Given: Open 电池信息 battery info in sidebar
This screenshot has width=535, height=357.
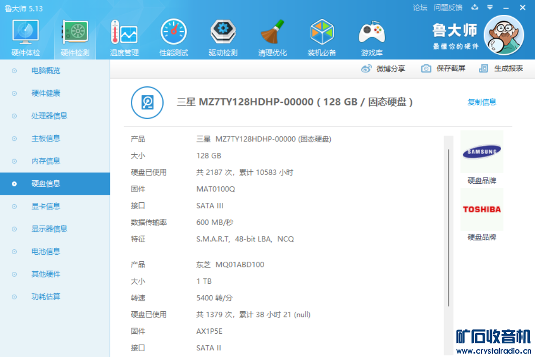Looking at the screenshot, I should coord(46,251).
